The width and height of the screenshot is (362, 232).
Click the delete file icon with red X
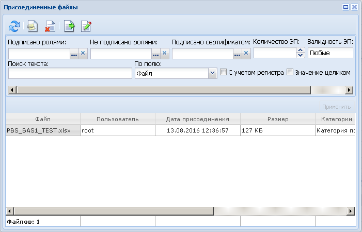(x=50, y=26)
